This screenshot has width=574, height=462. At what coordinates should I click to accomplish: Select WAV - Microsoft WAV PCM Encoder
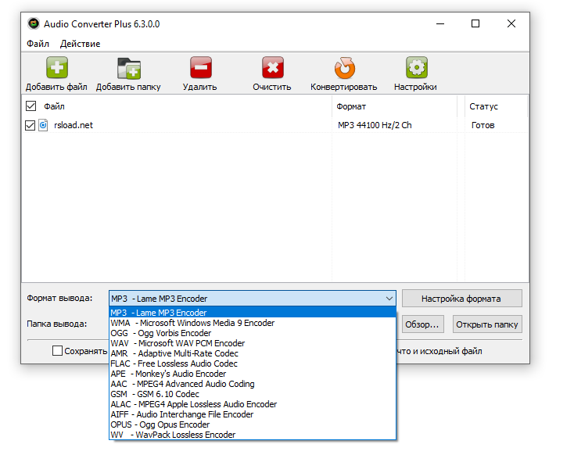[253, 343]
